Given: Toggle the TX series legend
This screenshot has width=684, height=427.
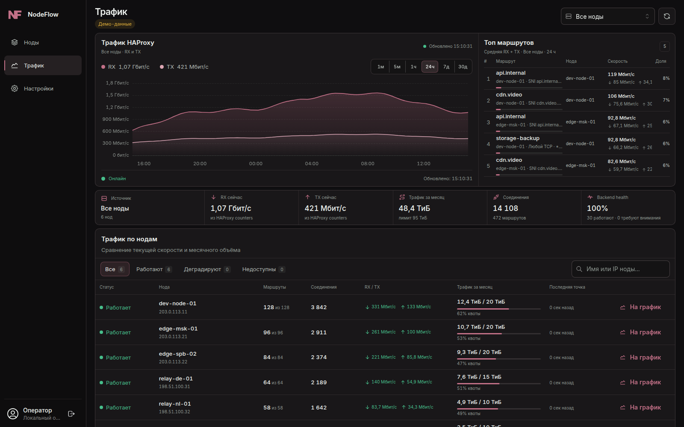Looking at the screenshot, I should point(184,67).
